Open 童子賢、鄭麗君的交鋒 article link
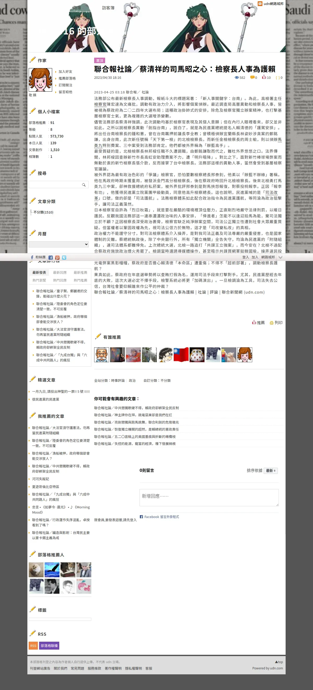 click(x=62, y=294)
